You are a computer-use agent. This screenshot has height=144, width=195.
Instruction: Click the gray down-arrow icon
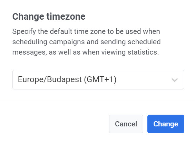coord(175,80)
